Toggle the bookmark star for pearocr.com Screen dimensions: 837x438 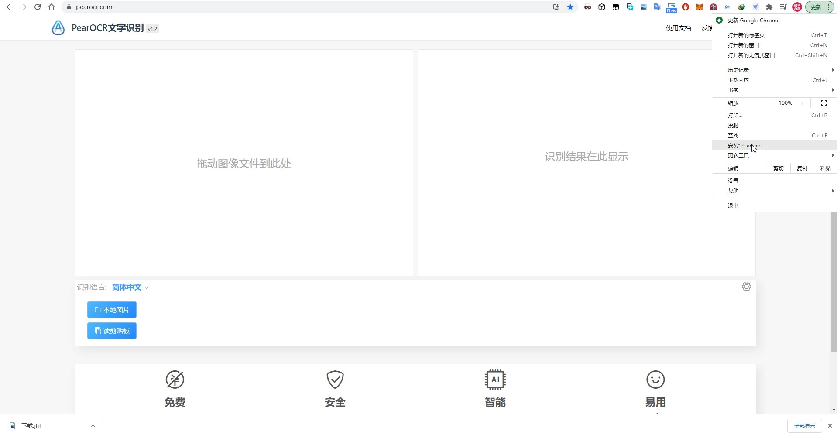coord(570,7)
